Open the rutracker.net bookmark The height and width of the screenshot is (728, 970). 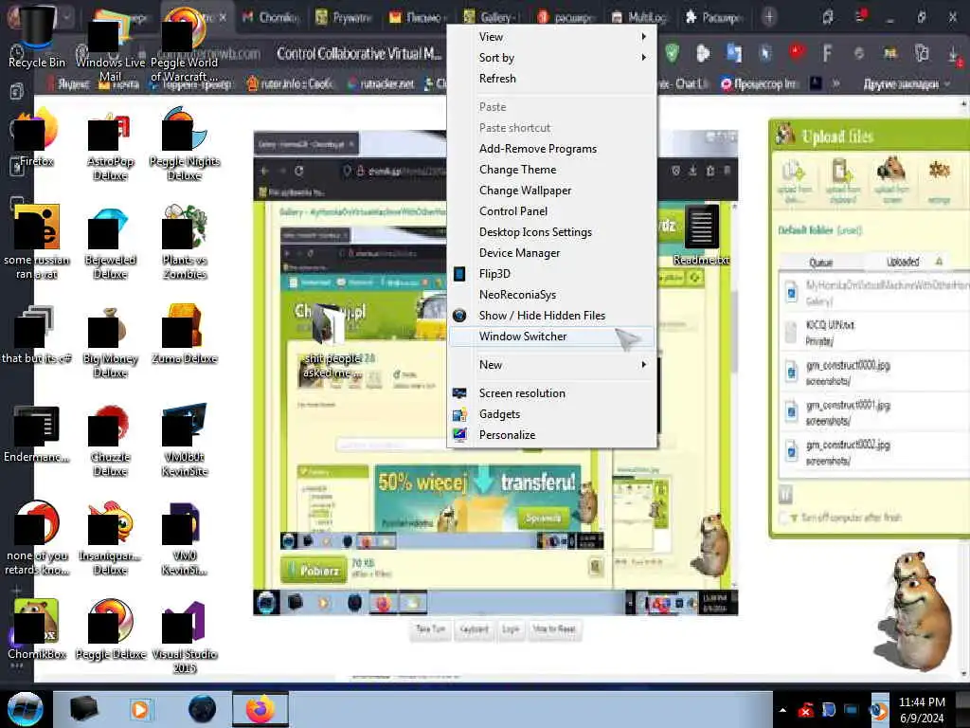[x=381, y=83]
